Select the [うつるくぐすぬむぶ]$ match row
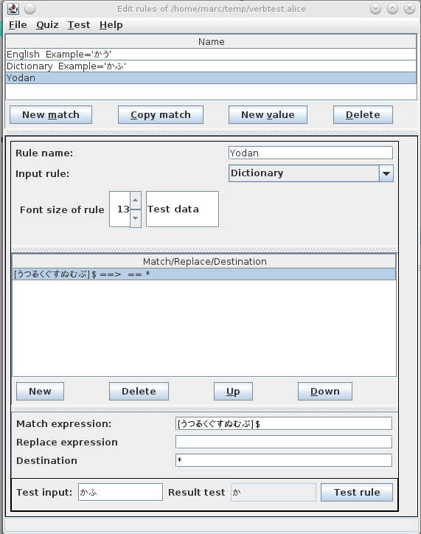Image resolution: width=421 pixels, height=534 pixels. [204, 274]
